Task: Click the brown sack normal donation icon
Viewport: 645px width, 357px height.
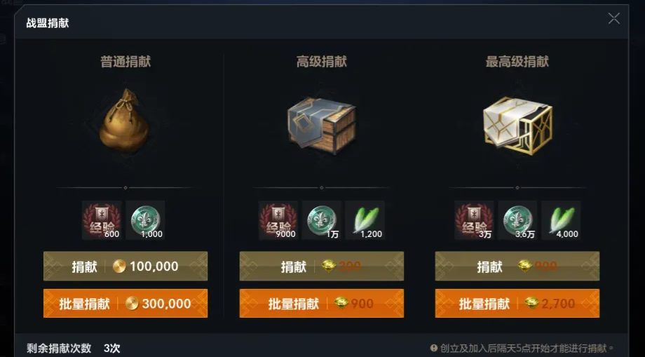Action: (124, 121)
